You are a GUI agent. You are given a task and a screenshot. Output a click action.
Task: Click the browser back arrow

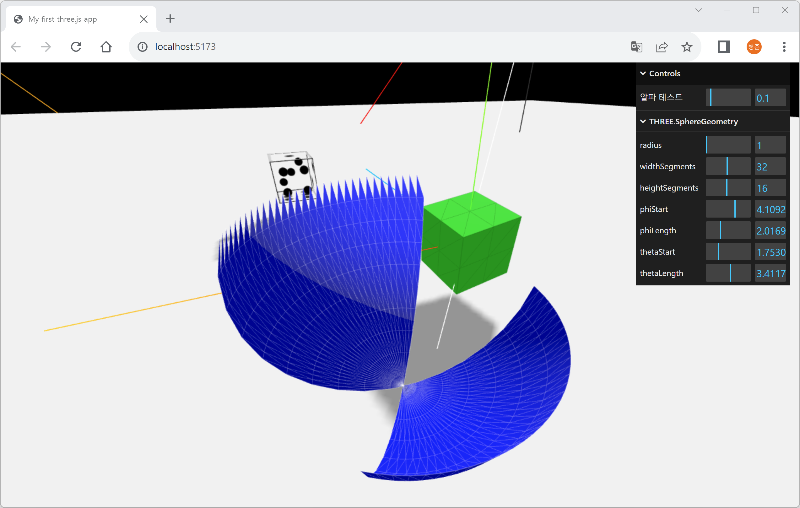(16, 47)
